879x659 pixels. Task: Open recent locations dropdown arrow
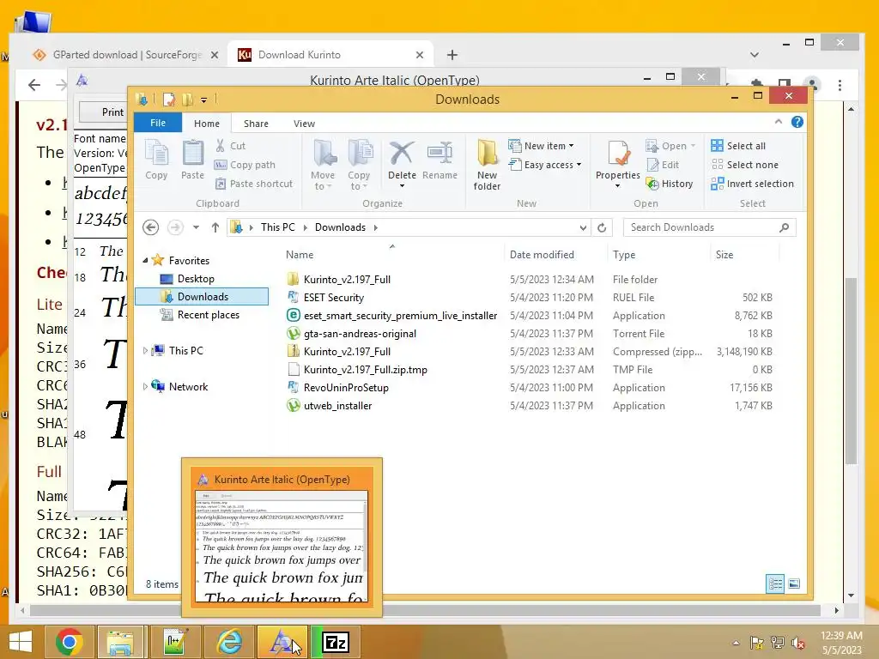pyautogui.click(x=196, y=227)
